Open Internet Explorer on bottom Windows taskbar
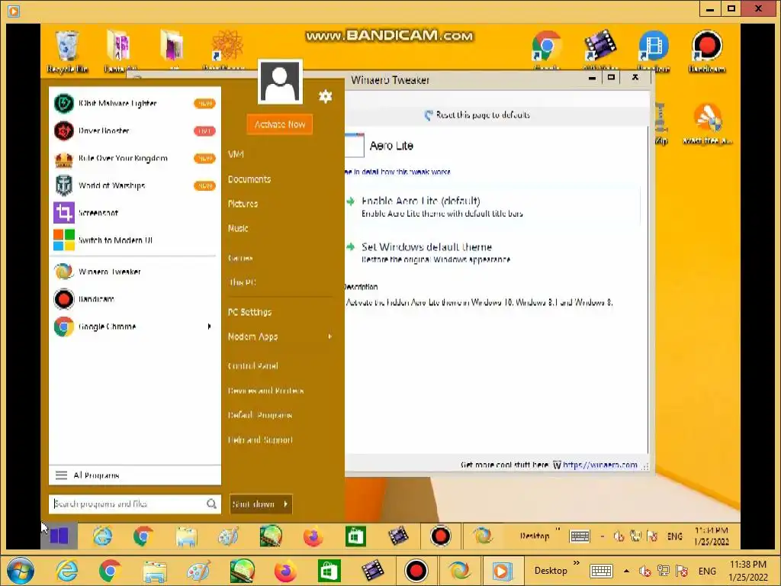Viewport: 781px width, 586px height. [x=67, y=571]
